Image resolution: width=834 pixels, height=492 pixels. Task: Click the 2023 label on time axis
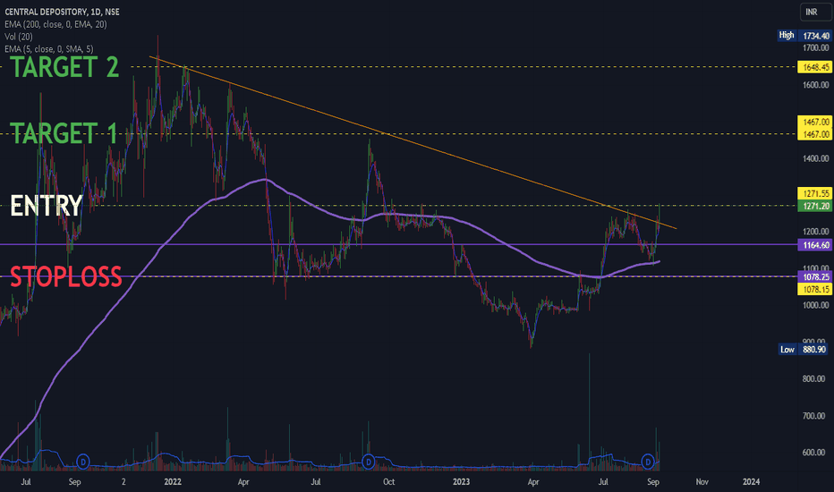click(x=461, y=482)
